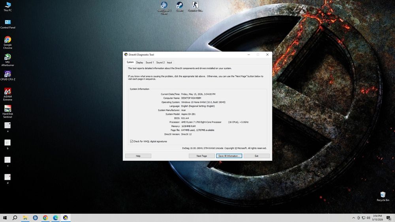Select the Google Chrome desktop icon

point(8,43)
